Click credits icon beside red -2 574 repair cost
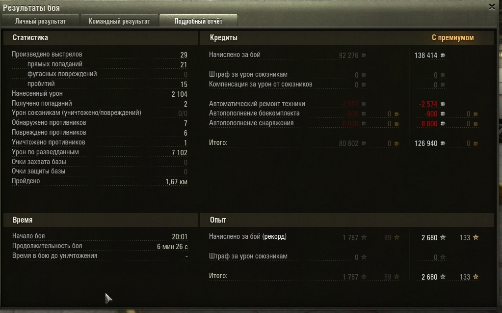 [x=443, y=104]
